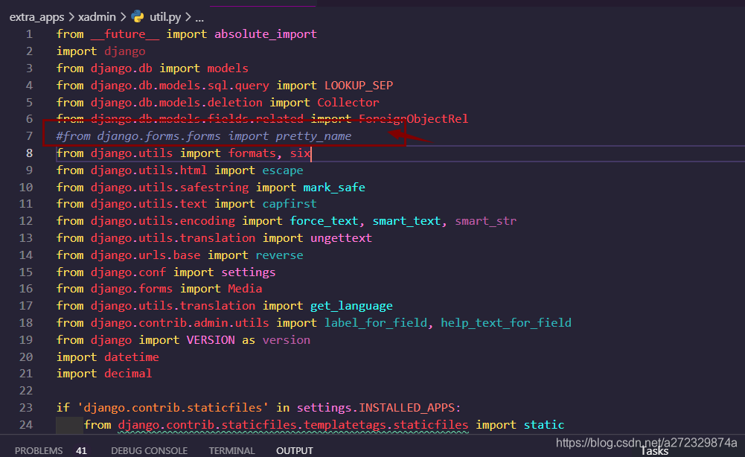The height and width of the screenshot is (457, 745).
Task: Open the extra_apps breadcrumb dropdown
Action: coord(37,16)
